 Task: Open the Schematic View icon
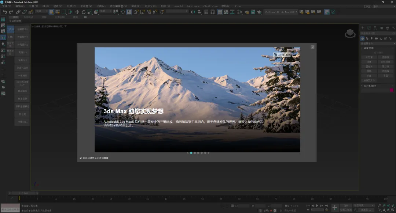232,12
